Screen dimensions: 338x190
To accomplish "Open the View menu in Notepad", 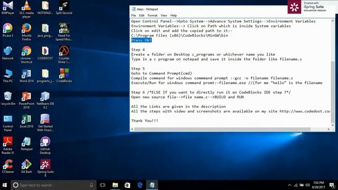I will click(164, 15).
